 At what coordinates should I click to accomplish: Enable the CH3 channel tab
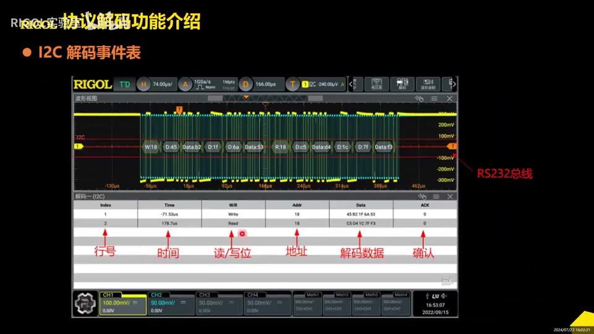(x=219, y=303)
